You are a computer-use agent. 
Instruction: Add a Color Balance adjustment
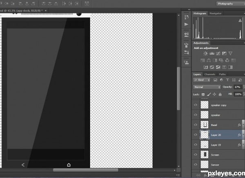[x=209, y=60]
